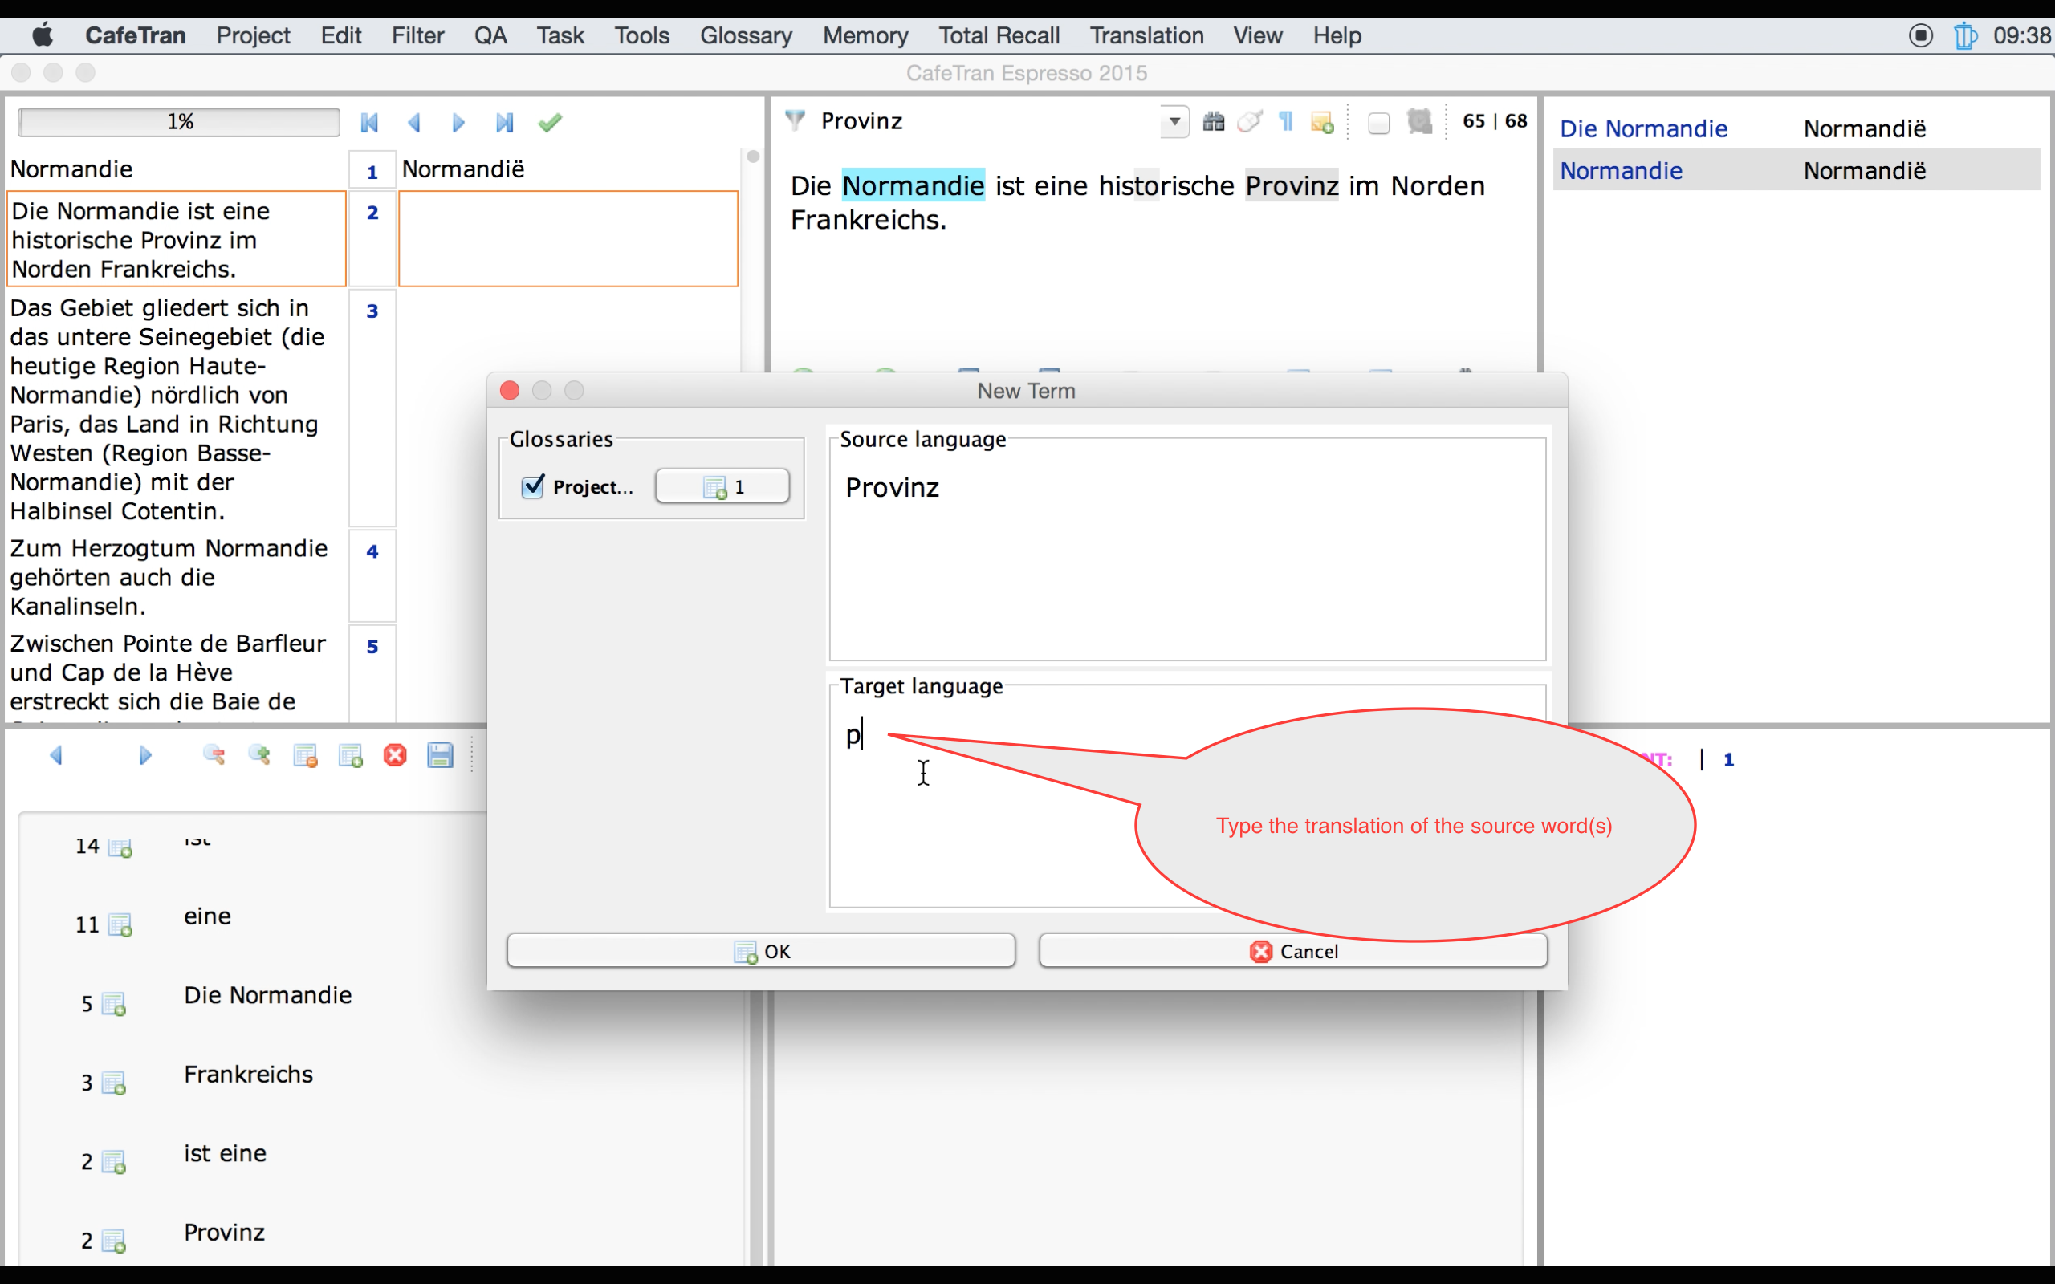The height and width of the screenshot is (1284, 2055).
Task: Jump to last segment icon
Action: point(504,123)
